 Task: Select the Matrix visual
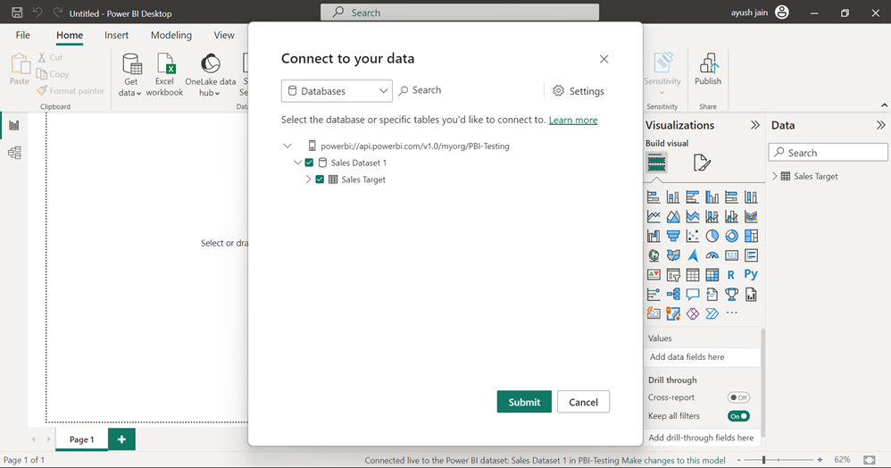(x=712, y=275)
